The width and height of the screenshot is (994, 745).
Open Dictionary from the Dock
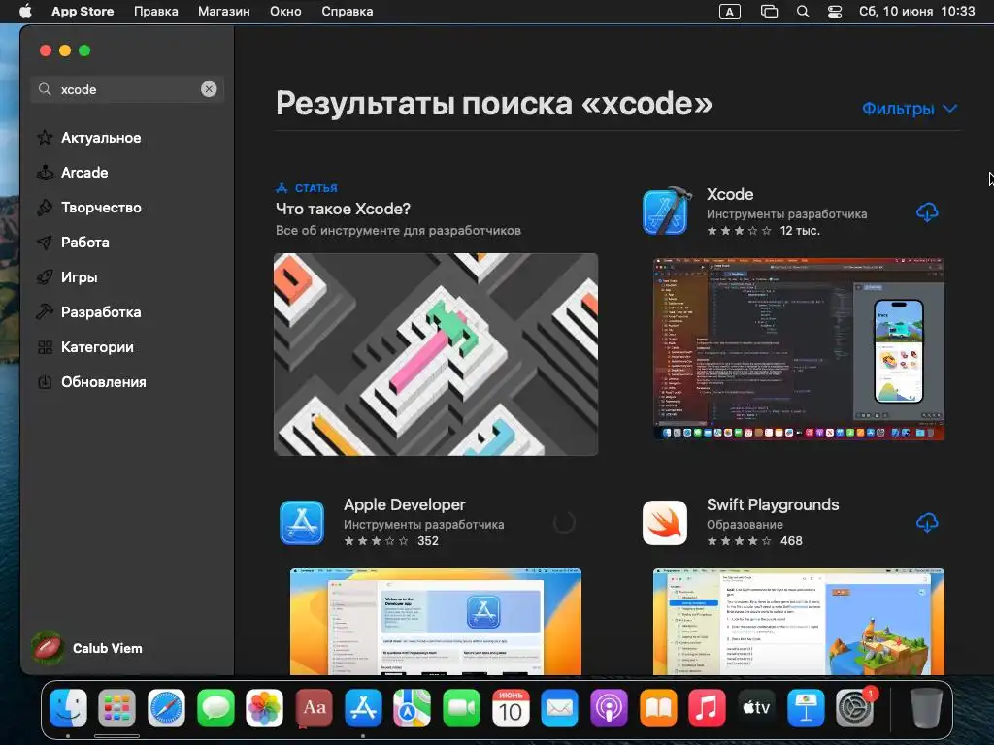314,707
